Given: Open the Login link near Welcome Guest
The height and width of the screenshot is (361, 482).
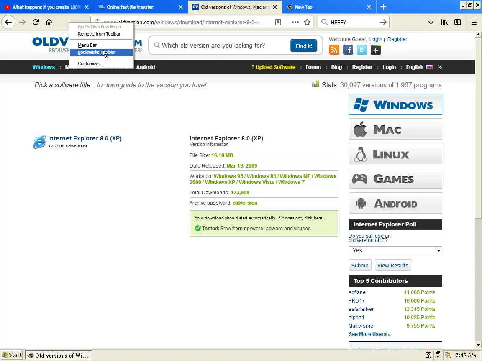Looking at the screenshot, I should (376, 39).
